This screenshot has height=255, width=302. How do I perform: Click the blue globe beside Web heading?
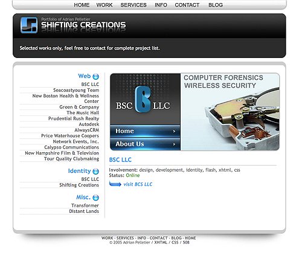[x=95, y=77]
